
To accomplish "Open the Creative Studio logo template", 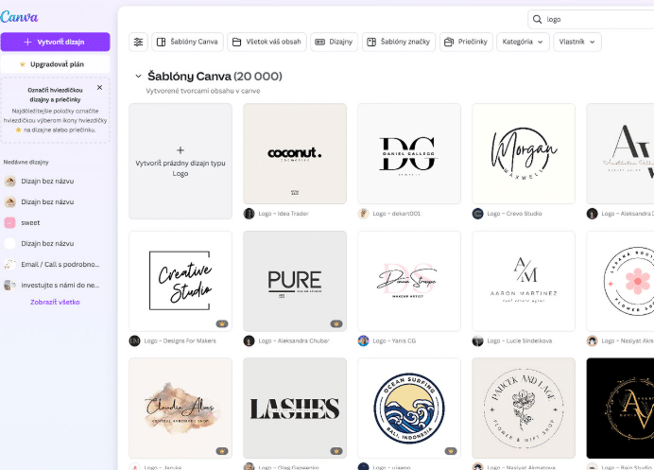I will tap(181, 281).
